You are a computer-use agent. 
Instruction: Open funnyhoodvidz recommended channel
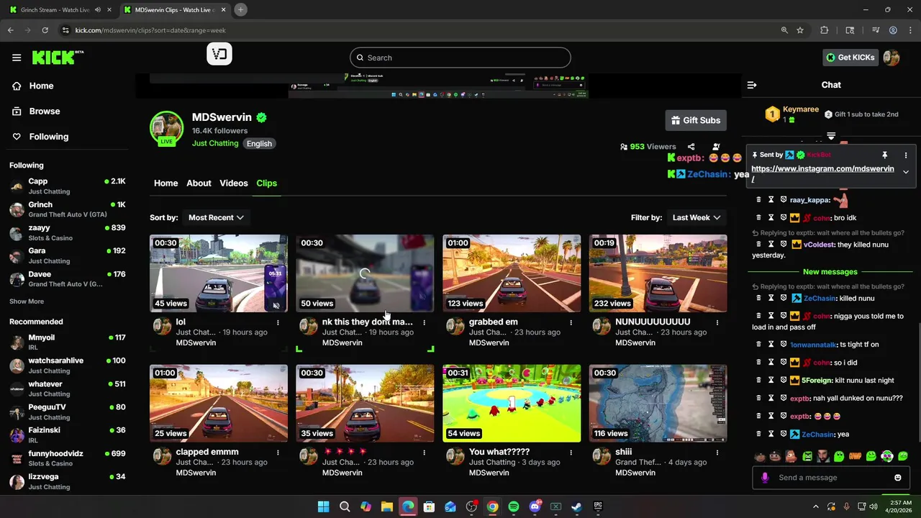(67, 458)
